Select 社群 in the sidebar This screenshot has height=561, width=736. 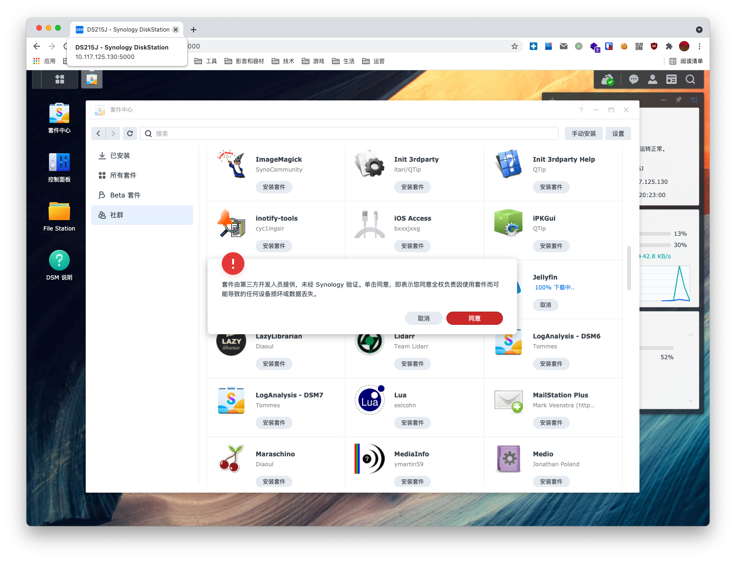pos(142,215)
